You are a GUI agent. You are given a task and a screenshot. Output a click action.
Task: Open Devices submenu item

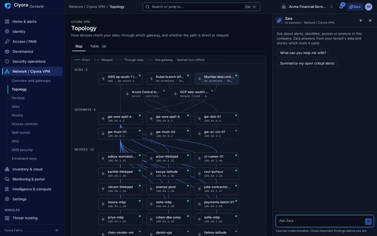coord(18,98)
